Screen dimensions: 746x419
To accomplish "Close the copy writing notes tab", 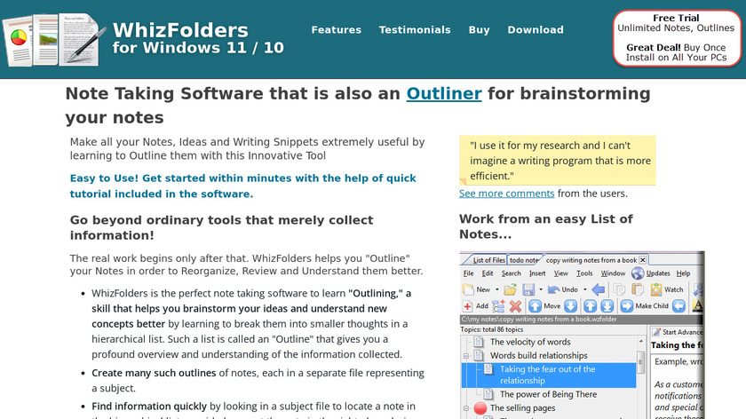I will pos(643,260).
